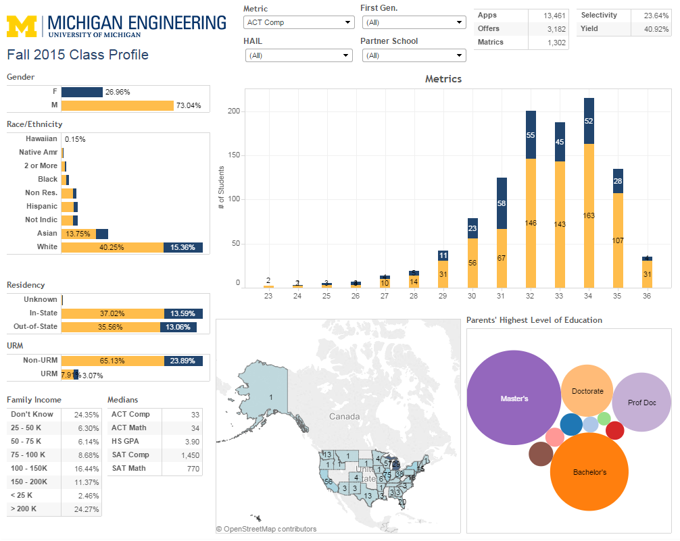680x541 pixels.
Task: Select the orange Bachelor's bubble
Action: pos(589,471)
